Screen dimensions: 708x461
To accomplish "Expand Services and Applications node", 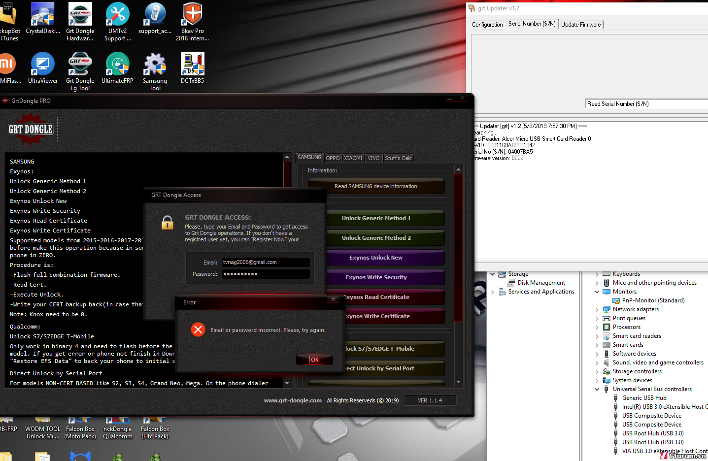I will [492, 292].
